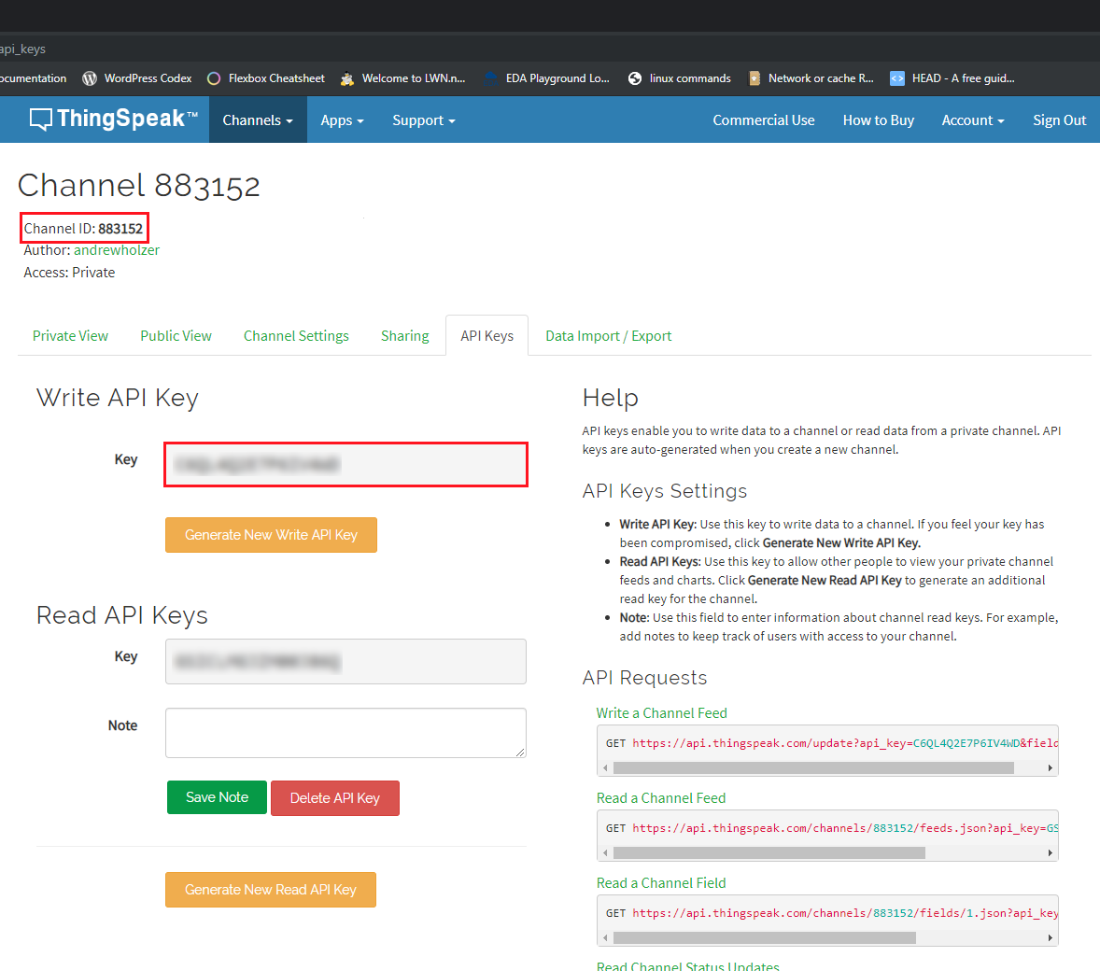Image resolution: width=1100 pixels, height=971 pixels.
Task: Open EDA Playground bookmark
Action: click(x=547, y=78)
